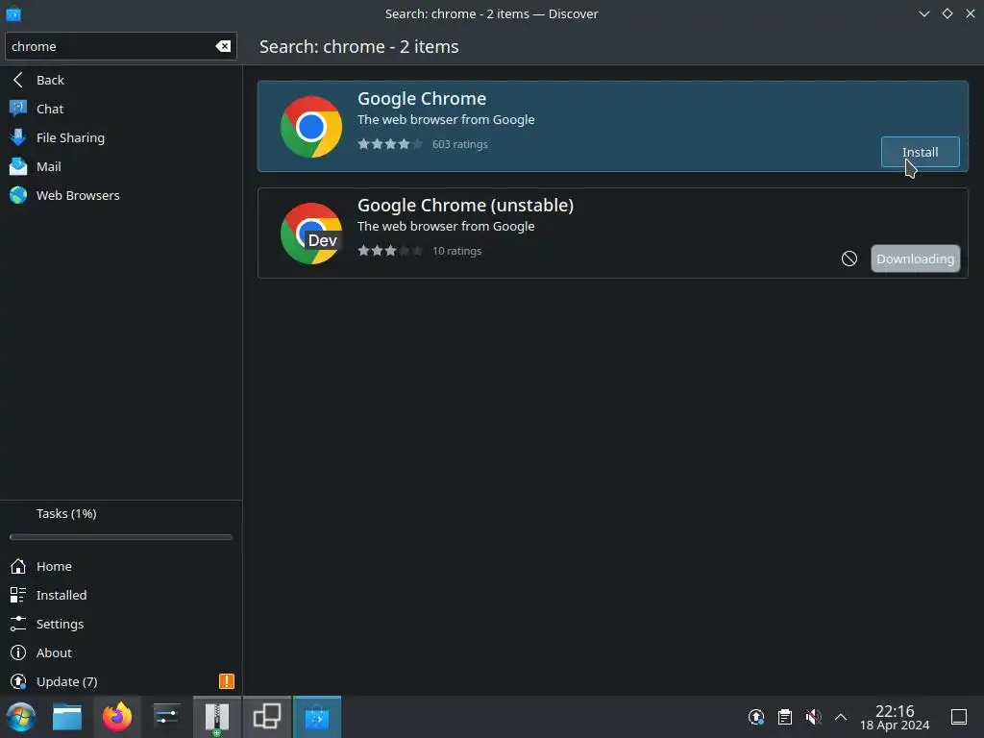This screenshot has height=738, width=984.
Task: Open the taskbar clock and date
Action: tap(895, 717)
